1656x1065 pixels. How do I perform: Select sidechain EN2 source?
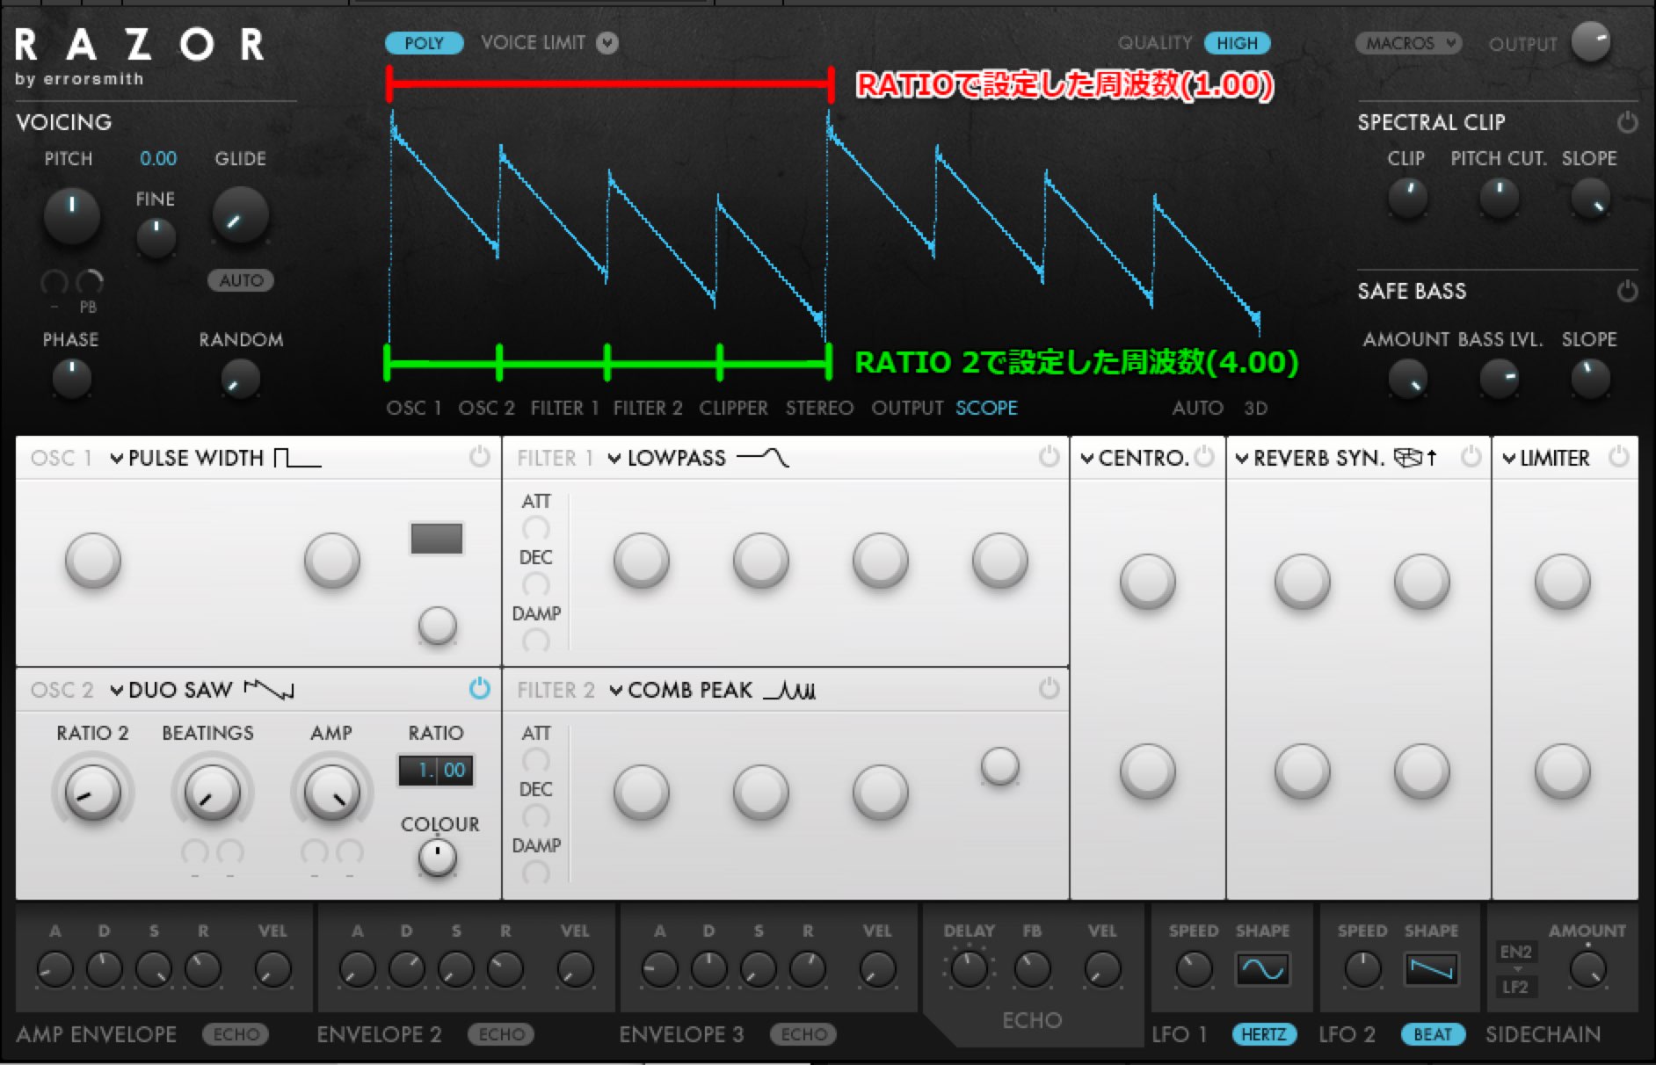[x=1515, y=952]
